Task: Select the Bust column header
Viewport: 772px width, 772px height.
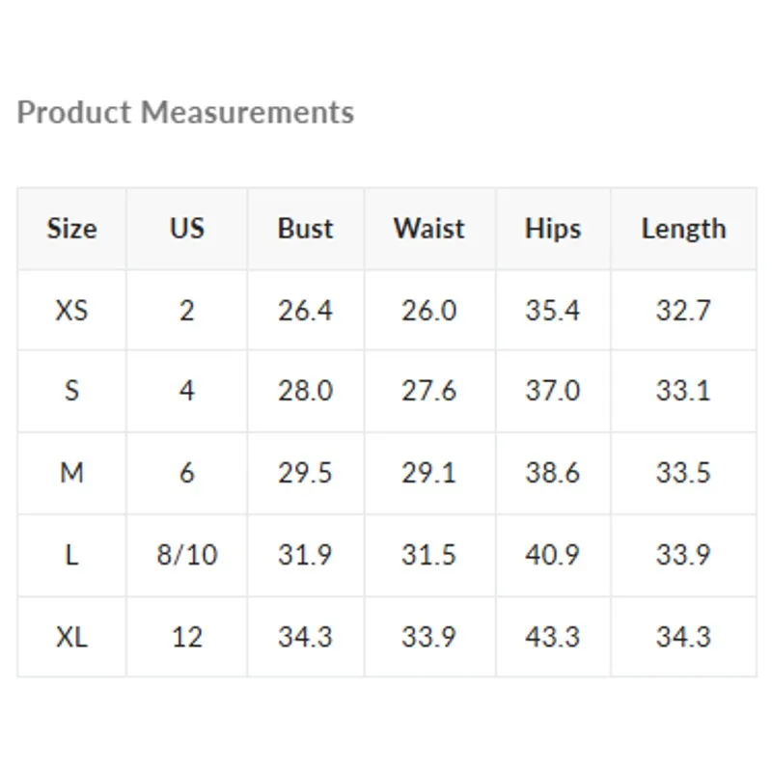Action: [305, 229]
